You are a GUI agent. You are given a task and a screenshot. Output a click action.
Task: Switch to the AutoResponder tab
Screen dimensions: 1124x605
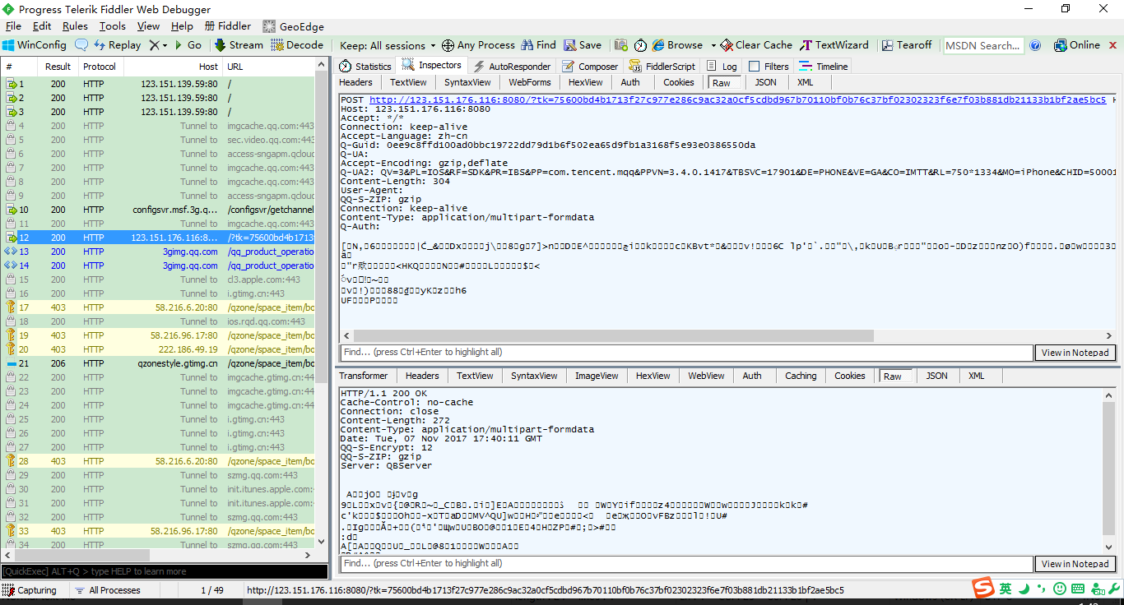coord(512,67)
